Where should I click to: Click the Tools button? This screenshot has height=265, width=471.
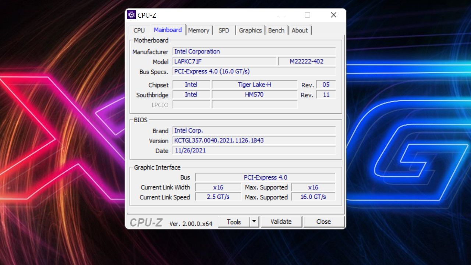(234, 222)
